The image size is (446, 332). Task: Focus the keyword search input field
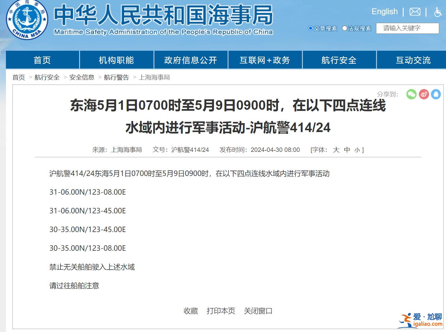pyautogui.click(x=407, y=28)
